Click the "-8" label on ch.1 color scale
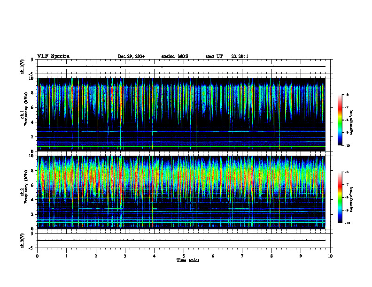 [x=347, y=120]
